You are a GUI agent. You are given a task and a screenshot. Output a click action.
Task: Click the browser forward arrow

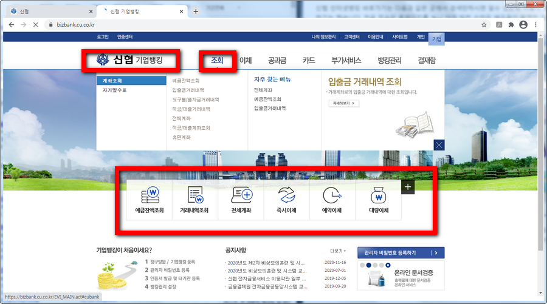[23, 25]
